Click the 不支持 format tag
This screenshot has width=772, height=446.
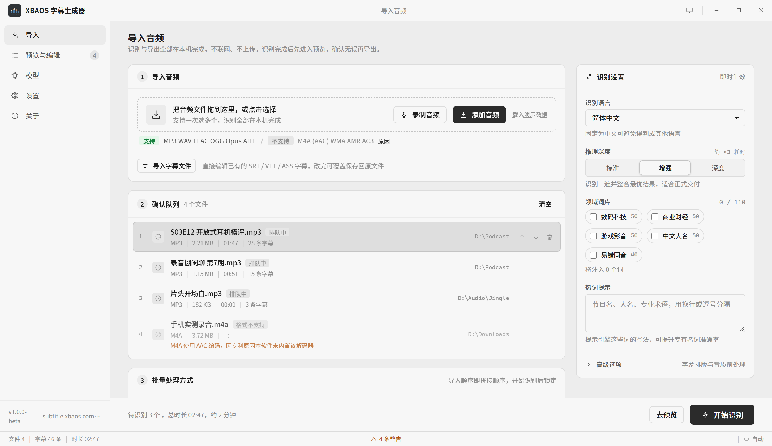tap(281, 141)
